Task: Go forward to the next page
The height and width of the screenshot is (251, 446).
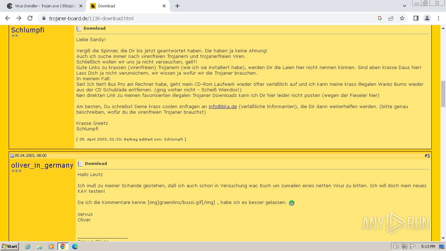Action: (x=19, y=18)
